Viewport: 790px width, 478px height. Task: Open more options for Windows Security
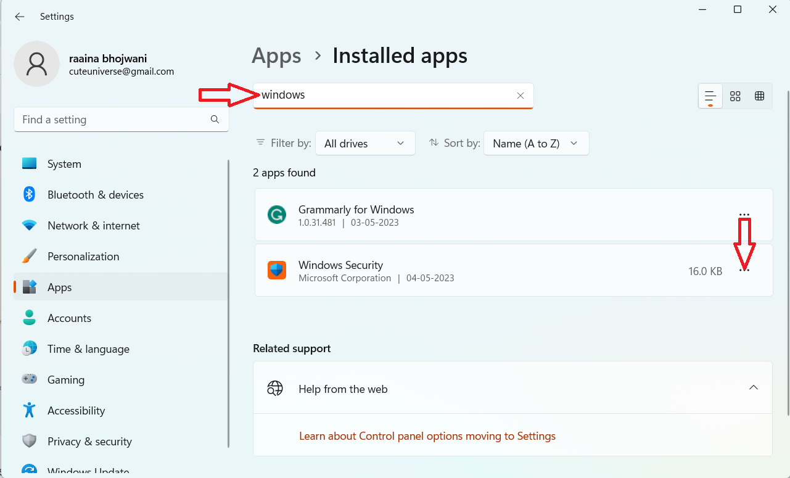[744, 270]
